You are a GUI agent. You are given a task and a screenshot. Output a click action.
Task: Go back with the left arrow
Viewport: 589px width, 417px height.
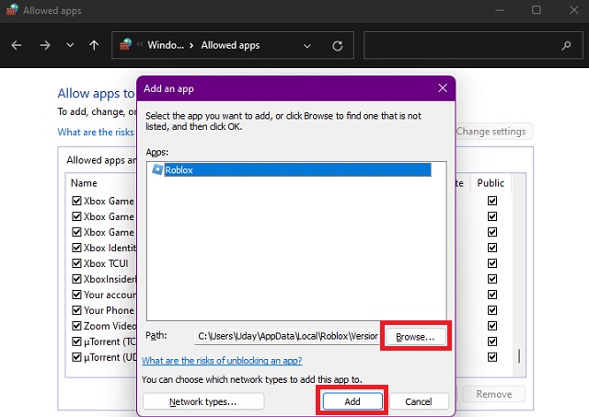(17, 45)
